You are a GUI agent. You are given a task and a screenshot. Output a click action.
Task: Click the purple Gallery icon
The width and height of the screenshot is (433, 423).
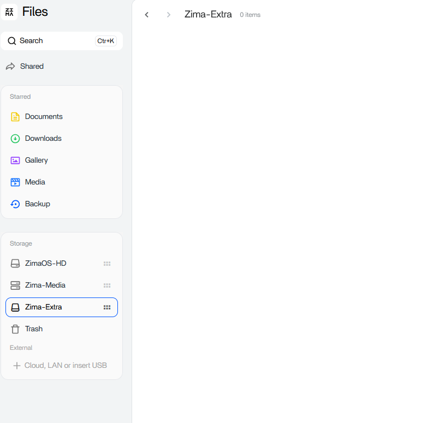[x=15, y=160]
